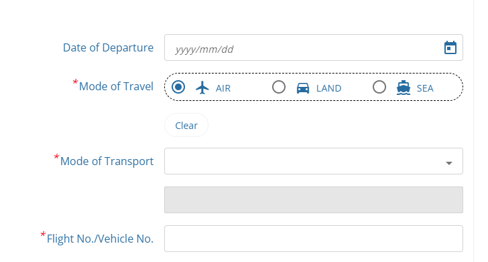This screenshot has height=262, width=488.
Task: Select the LAND radio button
Action: (279, 87)
